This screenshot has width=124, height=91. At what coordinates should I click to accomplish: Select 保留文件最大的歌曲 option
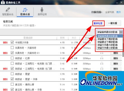tap(110, 45)
